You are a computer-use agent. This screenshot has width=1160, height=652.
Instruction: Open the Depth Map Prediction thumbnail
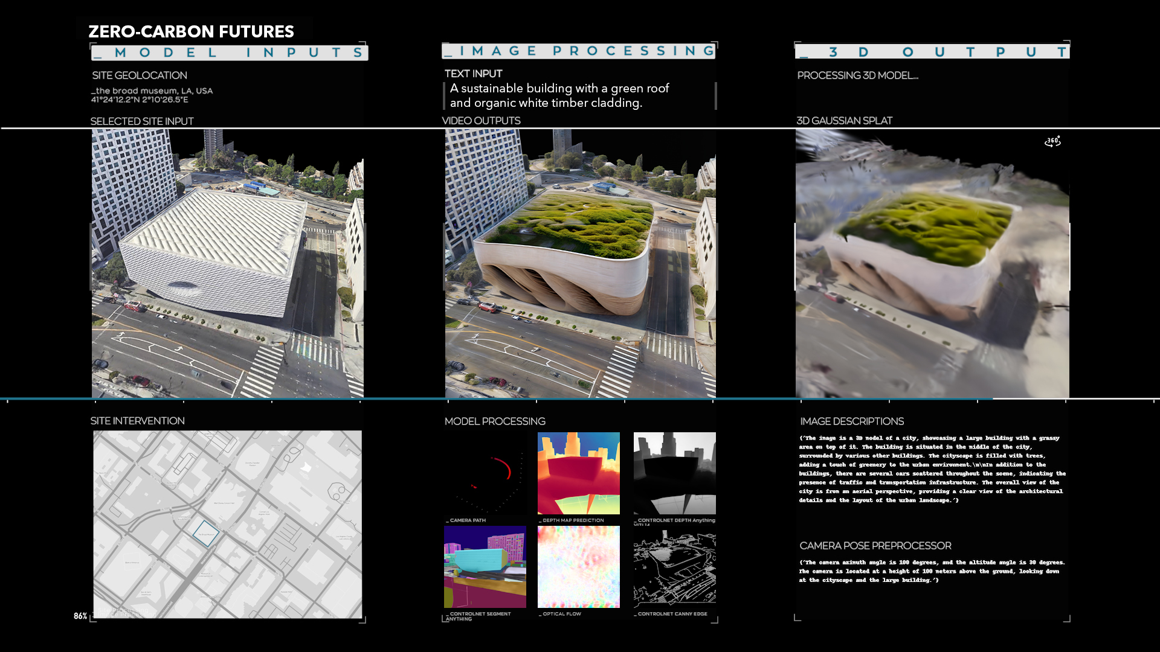pyautogui.click(x=578, y=473)
